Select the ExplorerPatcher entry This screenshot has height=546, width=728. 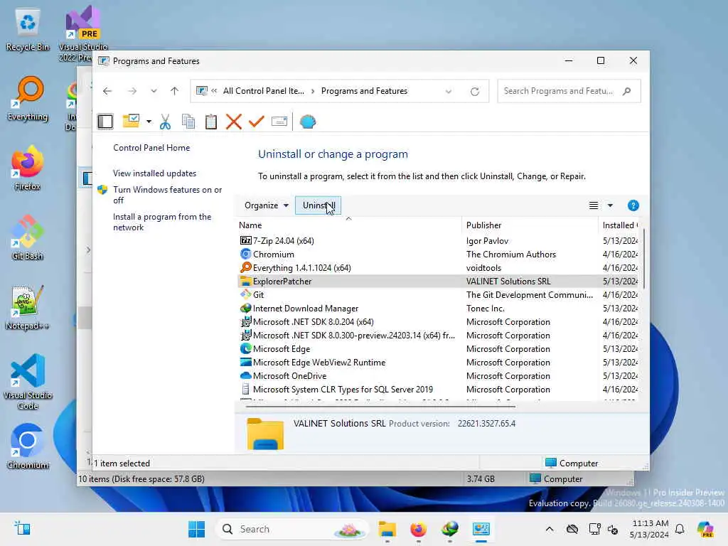click(438, 281)
